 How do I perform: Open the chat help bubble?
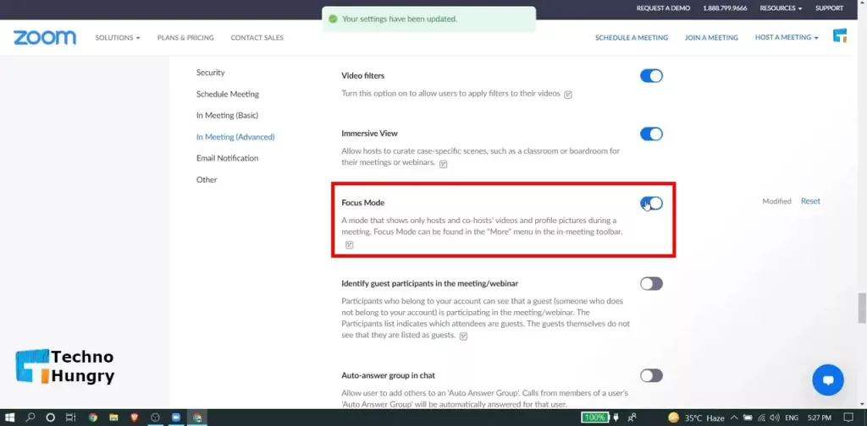click(828, 380)
